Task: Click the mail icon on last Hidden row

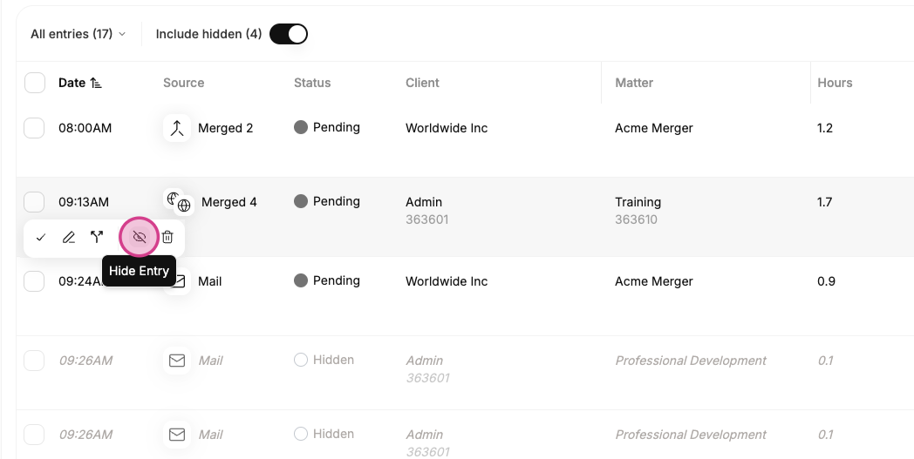Action: [x=177, y=435]
